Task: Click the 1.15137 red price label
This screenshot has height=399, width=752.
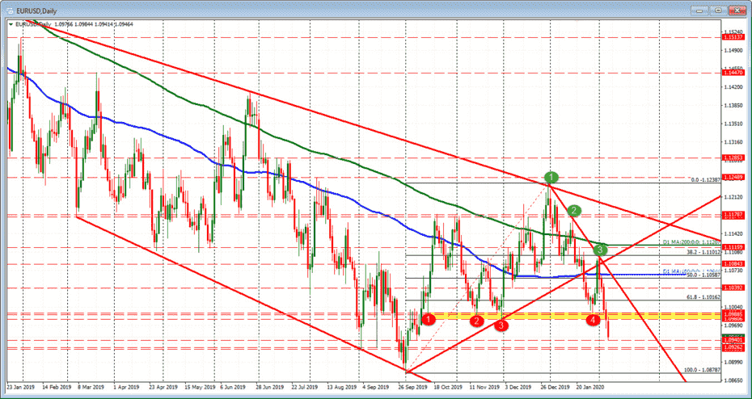Action: [734, 37]
